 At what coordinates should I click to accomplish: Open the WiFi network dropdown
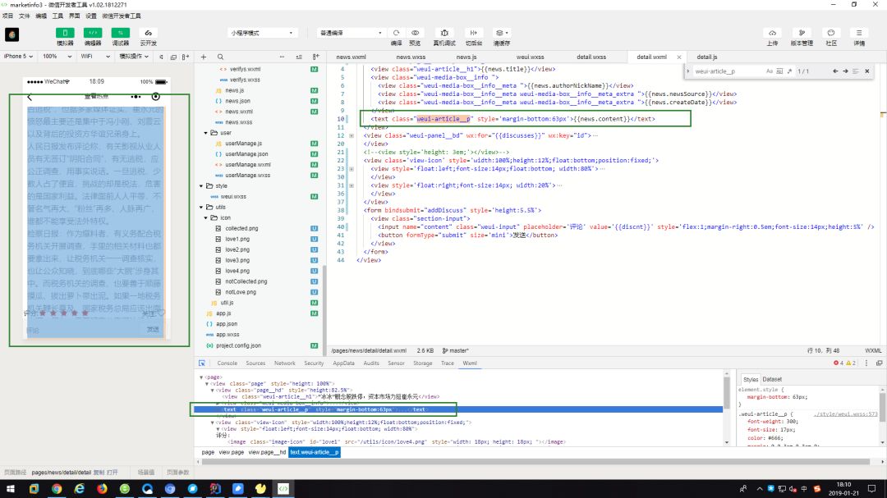94,57
